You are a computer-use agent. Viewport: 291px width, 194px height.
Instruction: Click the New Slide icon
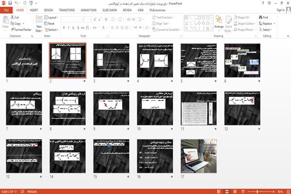pyautogui.click(x=39, y=19)
